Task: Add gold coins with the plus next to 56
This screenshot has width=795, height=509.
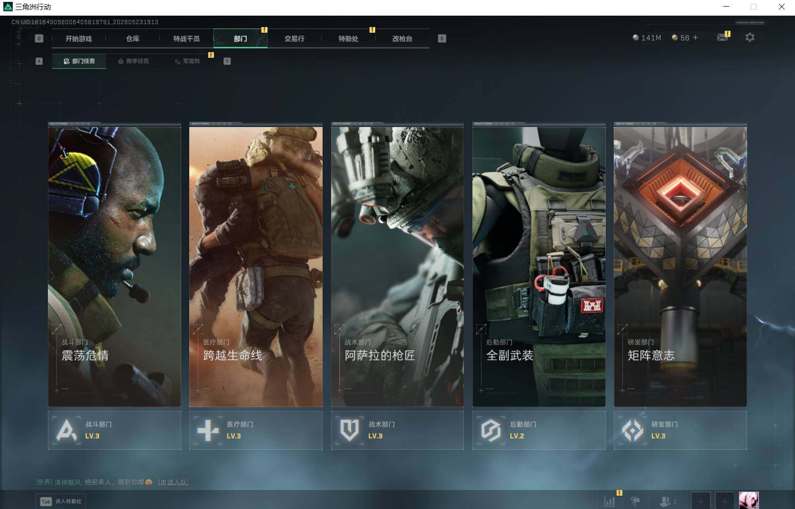Action: 695,37
